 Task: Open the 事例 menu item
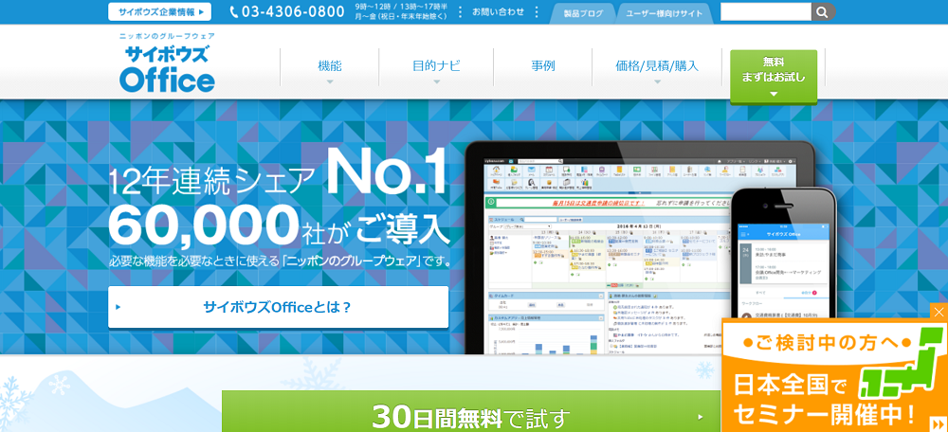click(543, 66)
